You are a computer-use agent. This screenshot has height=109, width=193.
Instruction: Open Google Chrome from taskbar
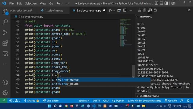[x=66, y=106]
